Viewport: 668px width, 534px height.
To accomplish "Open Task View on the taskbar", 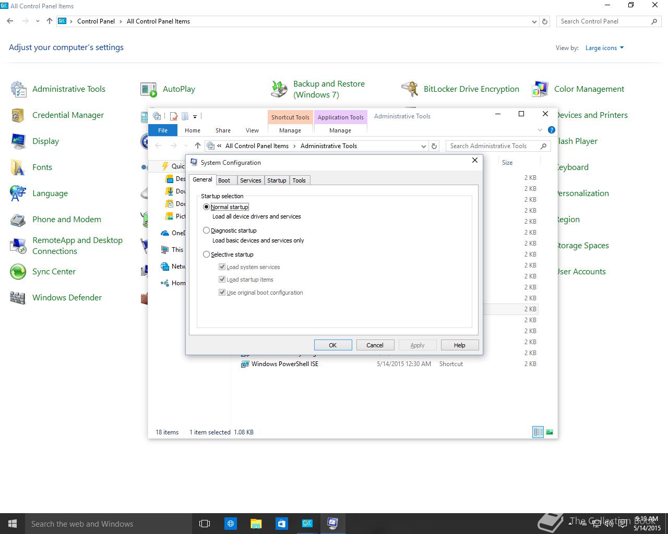I will 205,524.
